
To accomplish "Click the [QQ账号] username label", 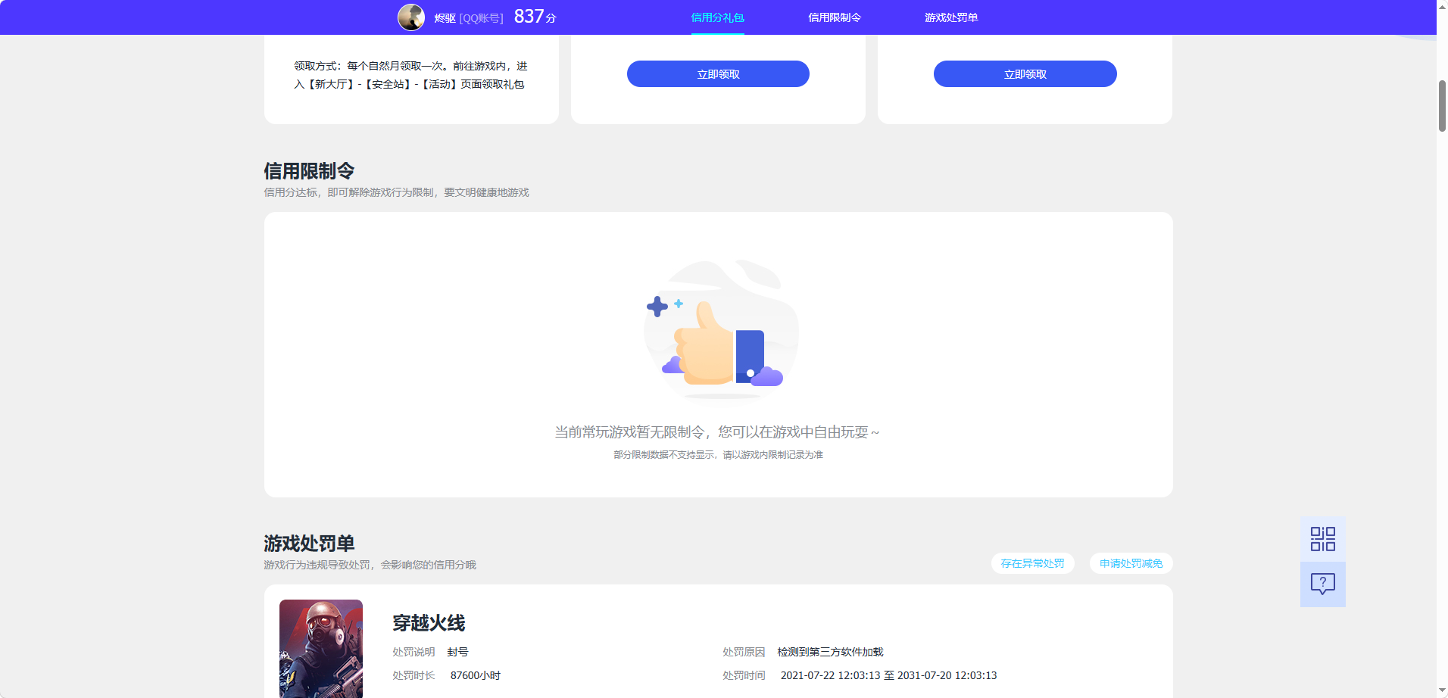I will 481,18.
